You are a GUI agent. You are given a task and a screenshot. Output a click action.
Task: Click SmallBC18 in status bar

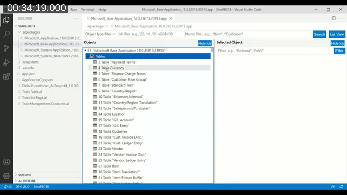tap(41, 187)
